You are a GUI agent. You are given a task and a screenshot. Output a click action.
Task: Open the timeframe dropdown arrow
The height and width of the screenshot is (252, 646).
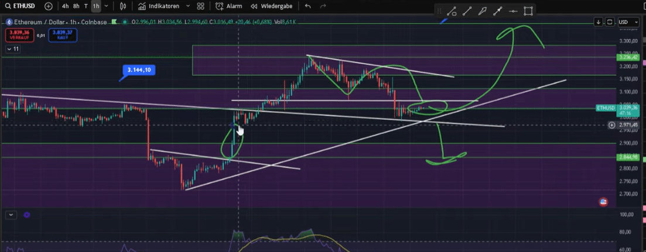(107, 6)
